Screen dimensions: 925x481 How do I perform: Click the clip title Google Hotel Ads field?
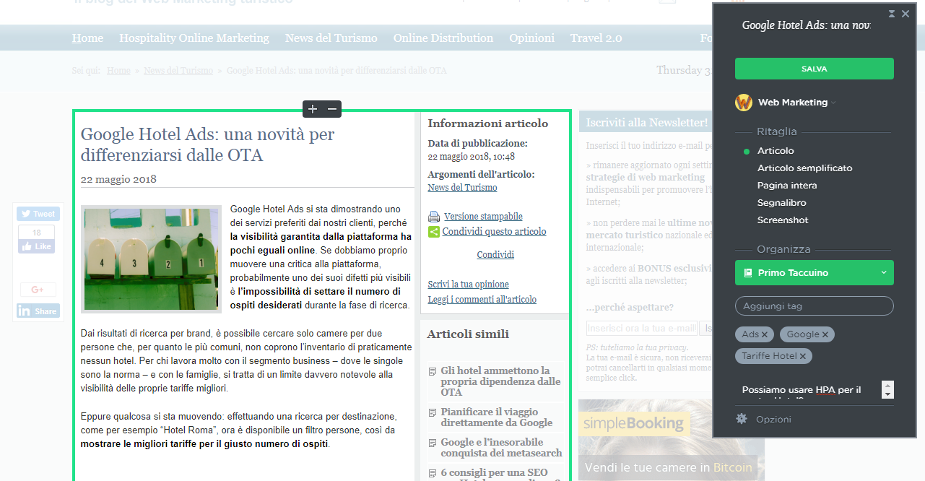(x=807, y=25)
